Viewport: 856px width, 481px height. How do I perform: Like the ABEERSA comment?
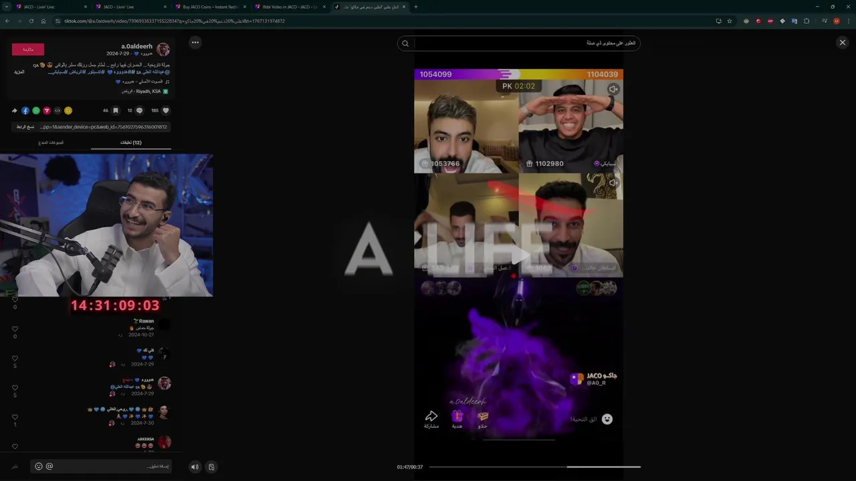coord(15,446)
